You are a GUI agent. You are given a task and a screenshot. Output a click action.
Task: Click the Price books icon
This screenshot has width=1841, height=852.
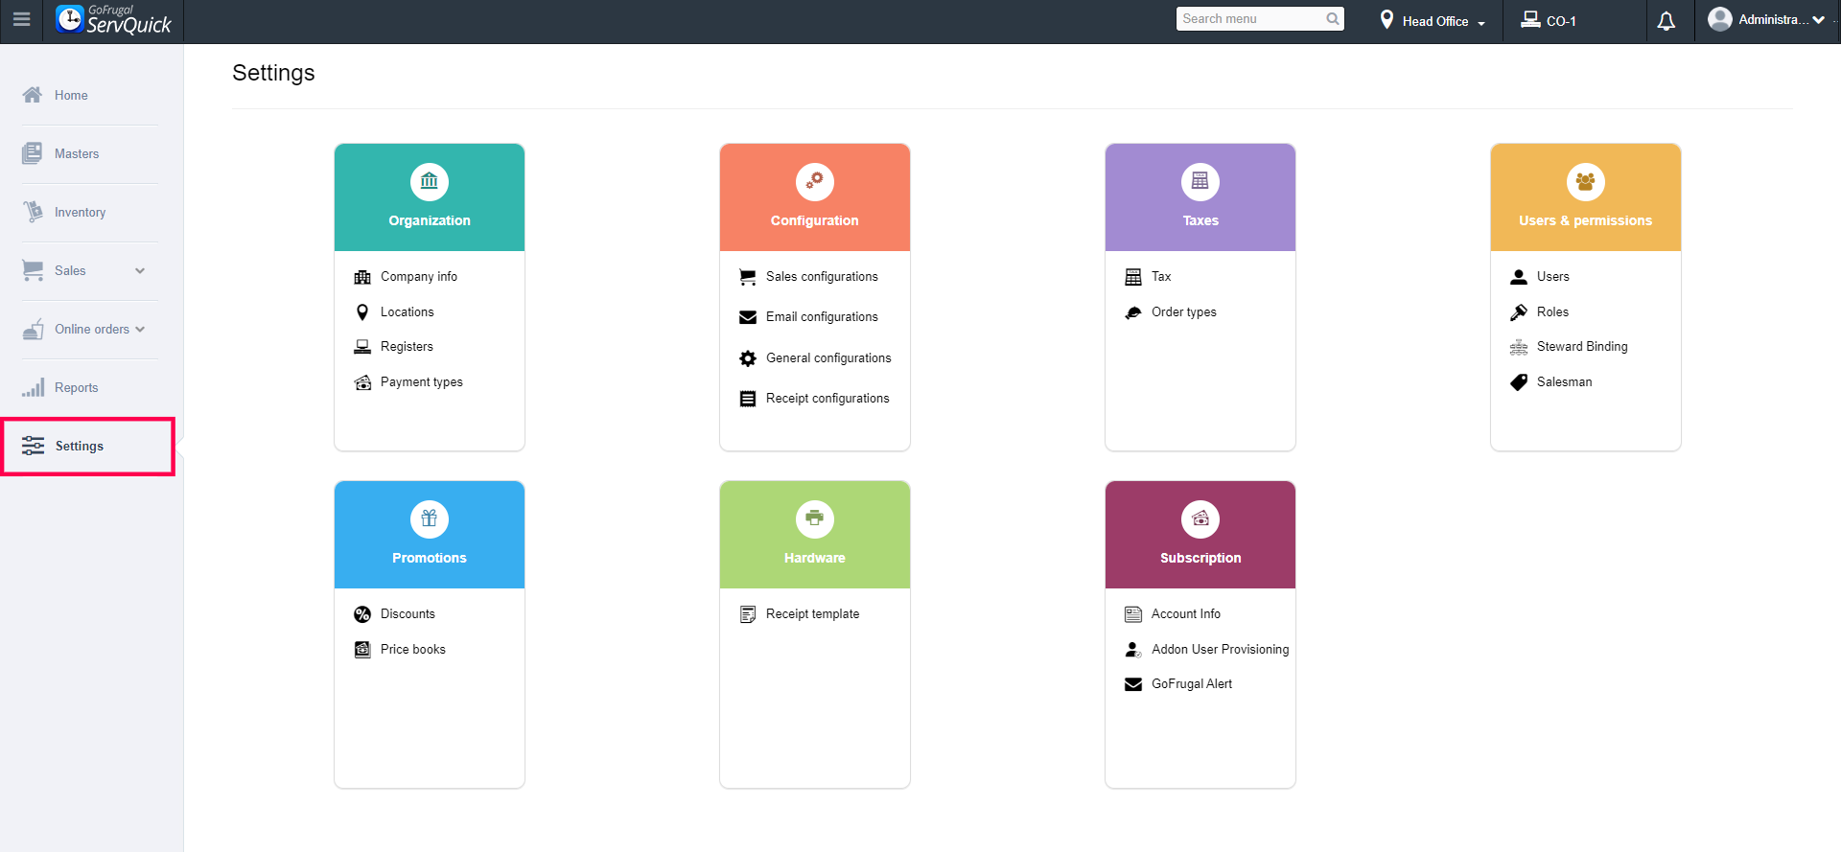(x=362, y=650)
